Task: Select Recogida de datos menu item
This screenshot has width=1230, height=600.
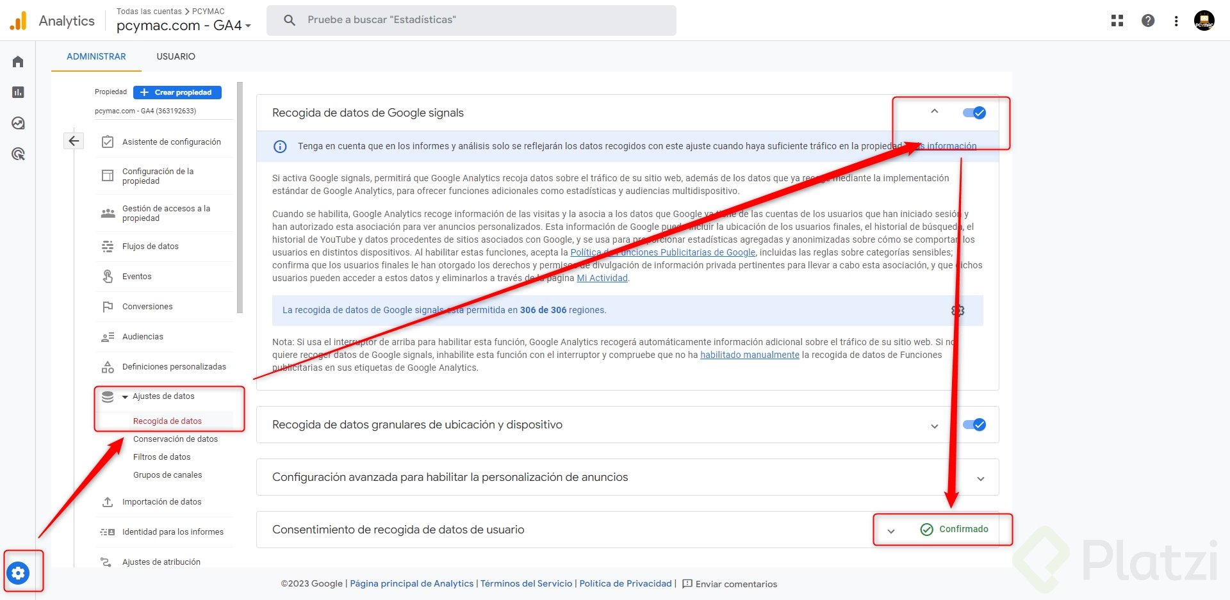Action: [167, 421]
